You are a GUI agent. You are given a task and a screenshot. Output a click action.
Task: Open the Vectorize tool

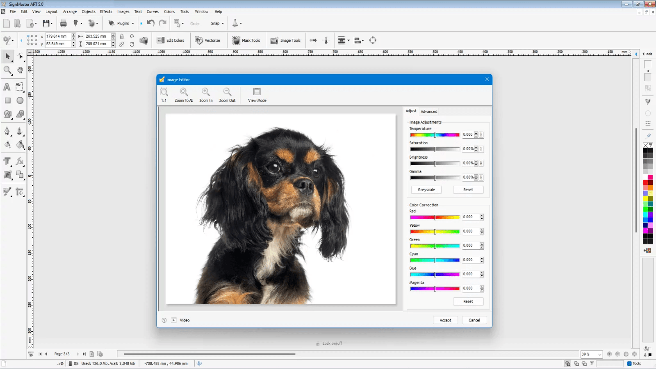(207, 40)
